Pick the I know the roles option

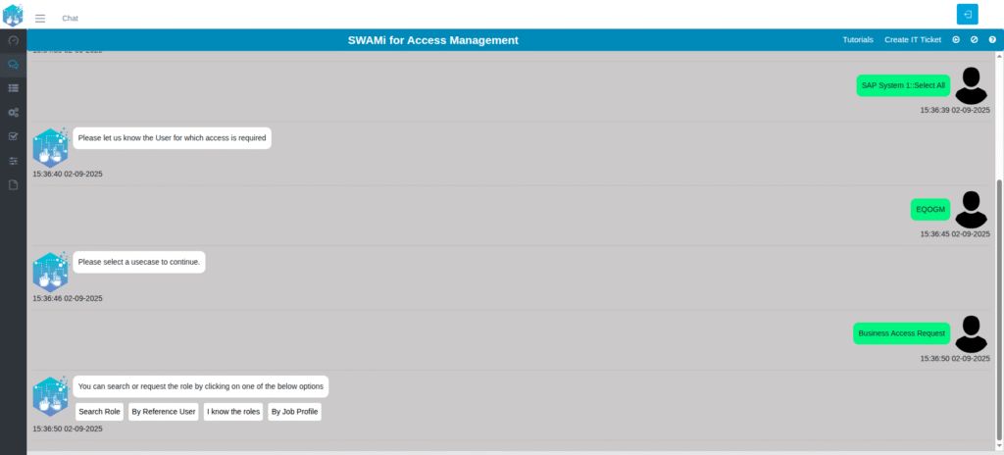[233, 412]
